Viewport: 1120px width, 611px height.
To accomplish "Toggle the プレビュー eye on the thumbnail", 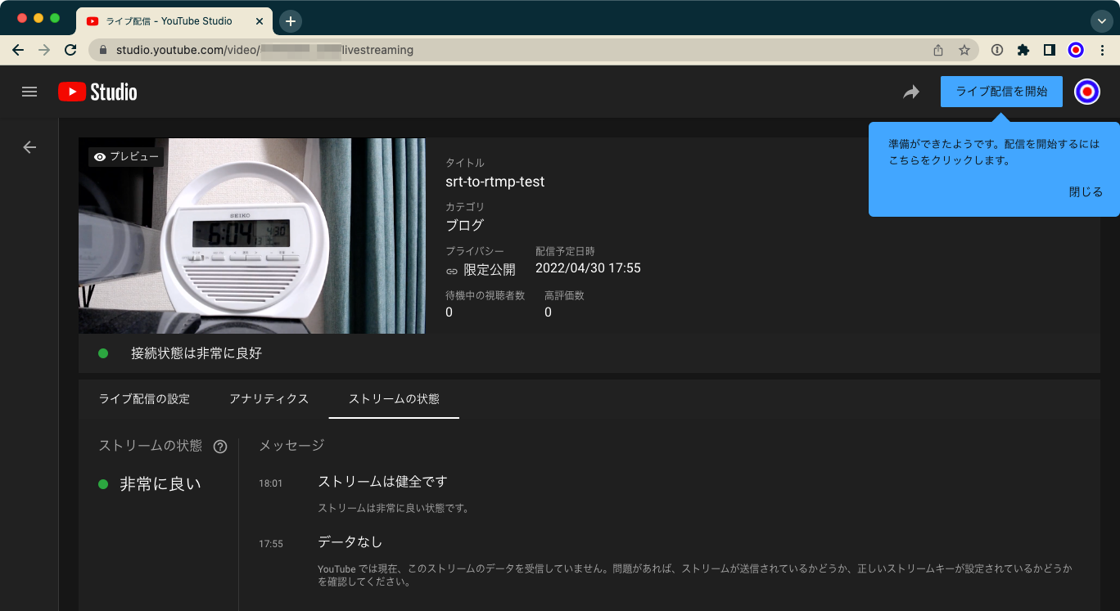I will (x=99, y=155).
